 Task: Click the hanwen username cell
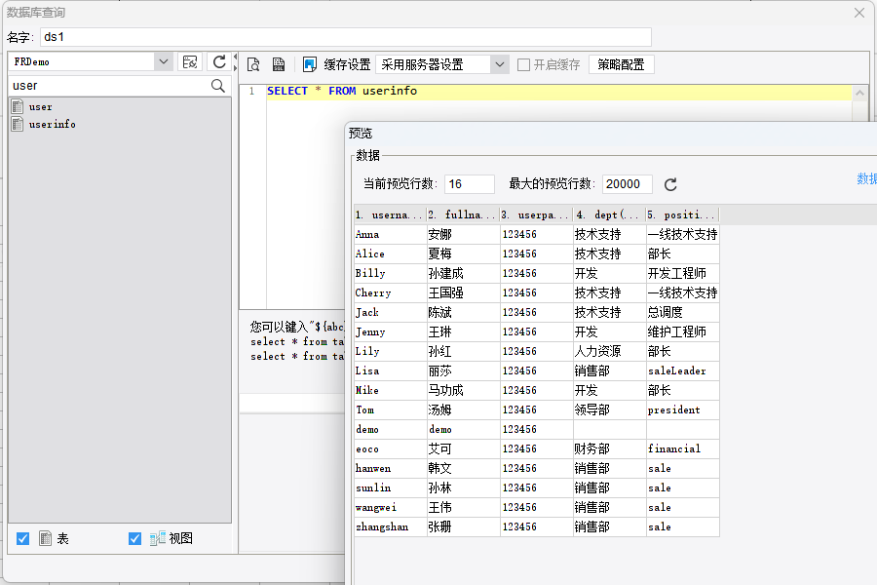(x=391, y=469)
